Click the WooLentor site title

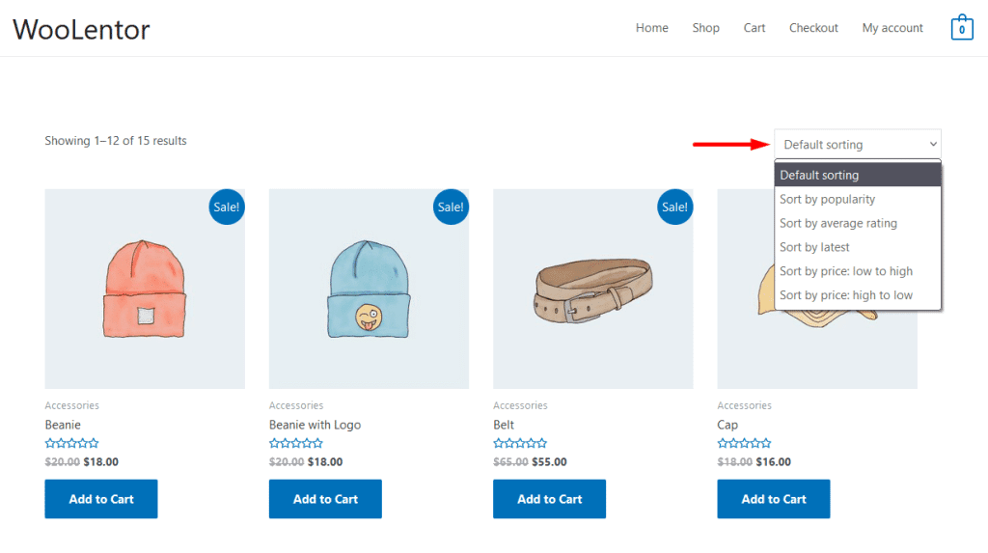(81, 29)
